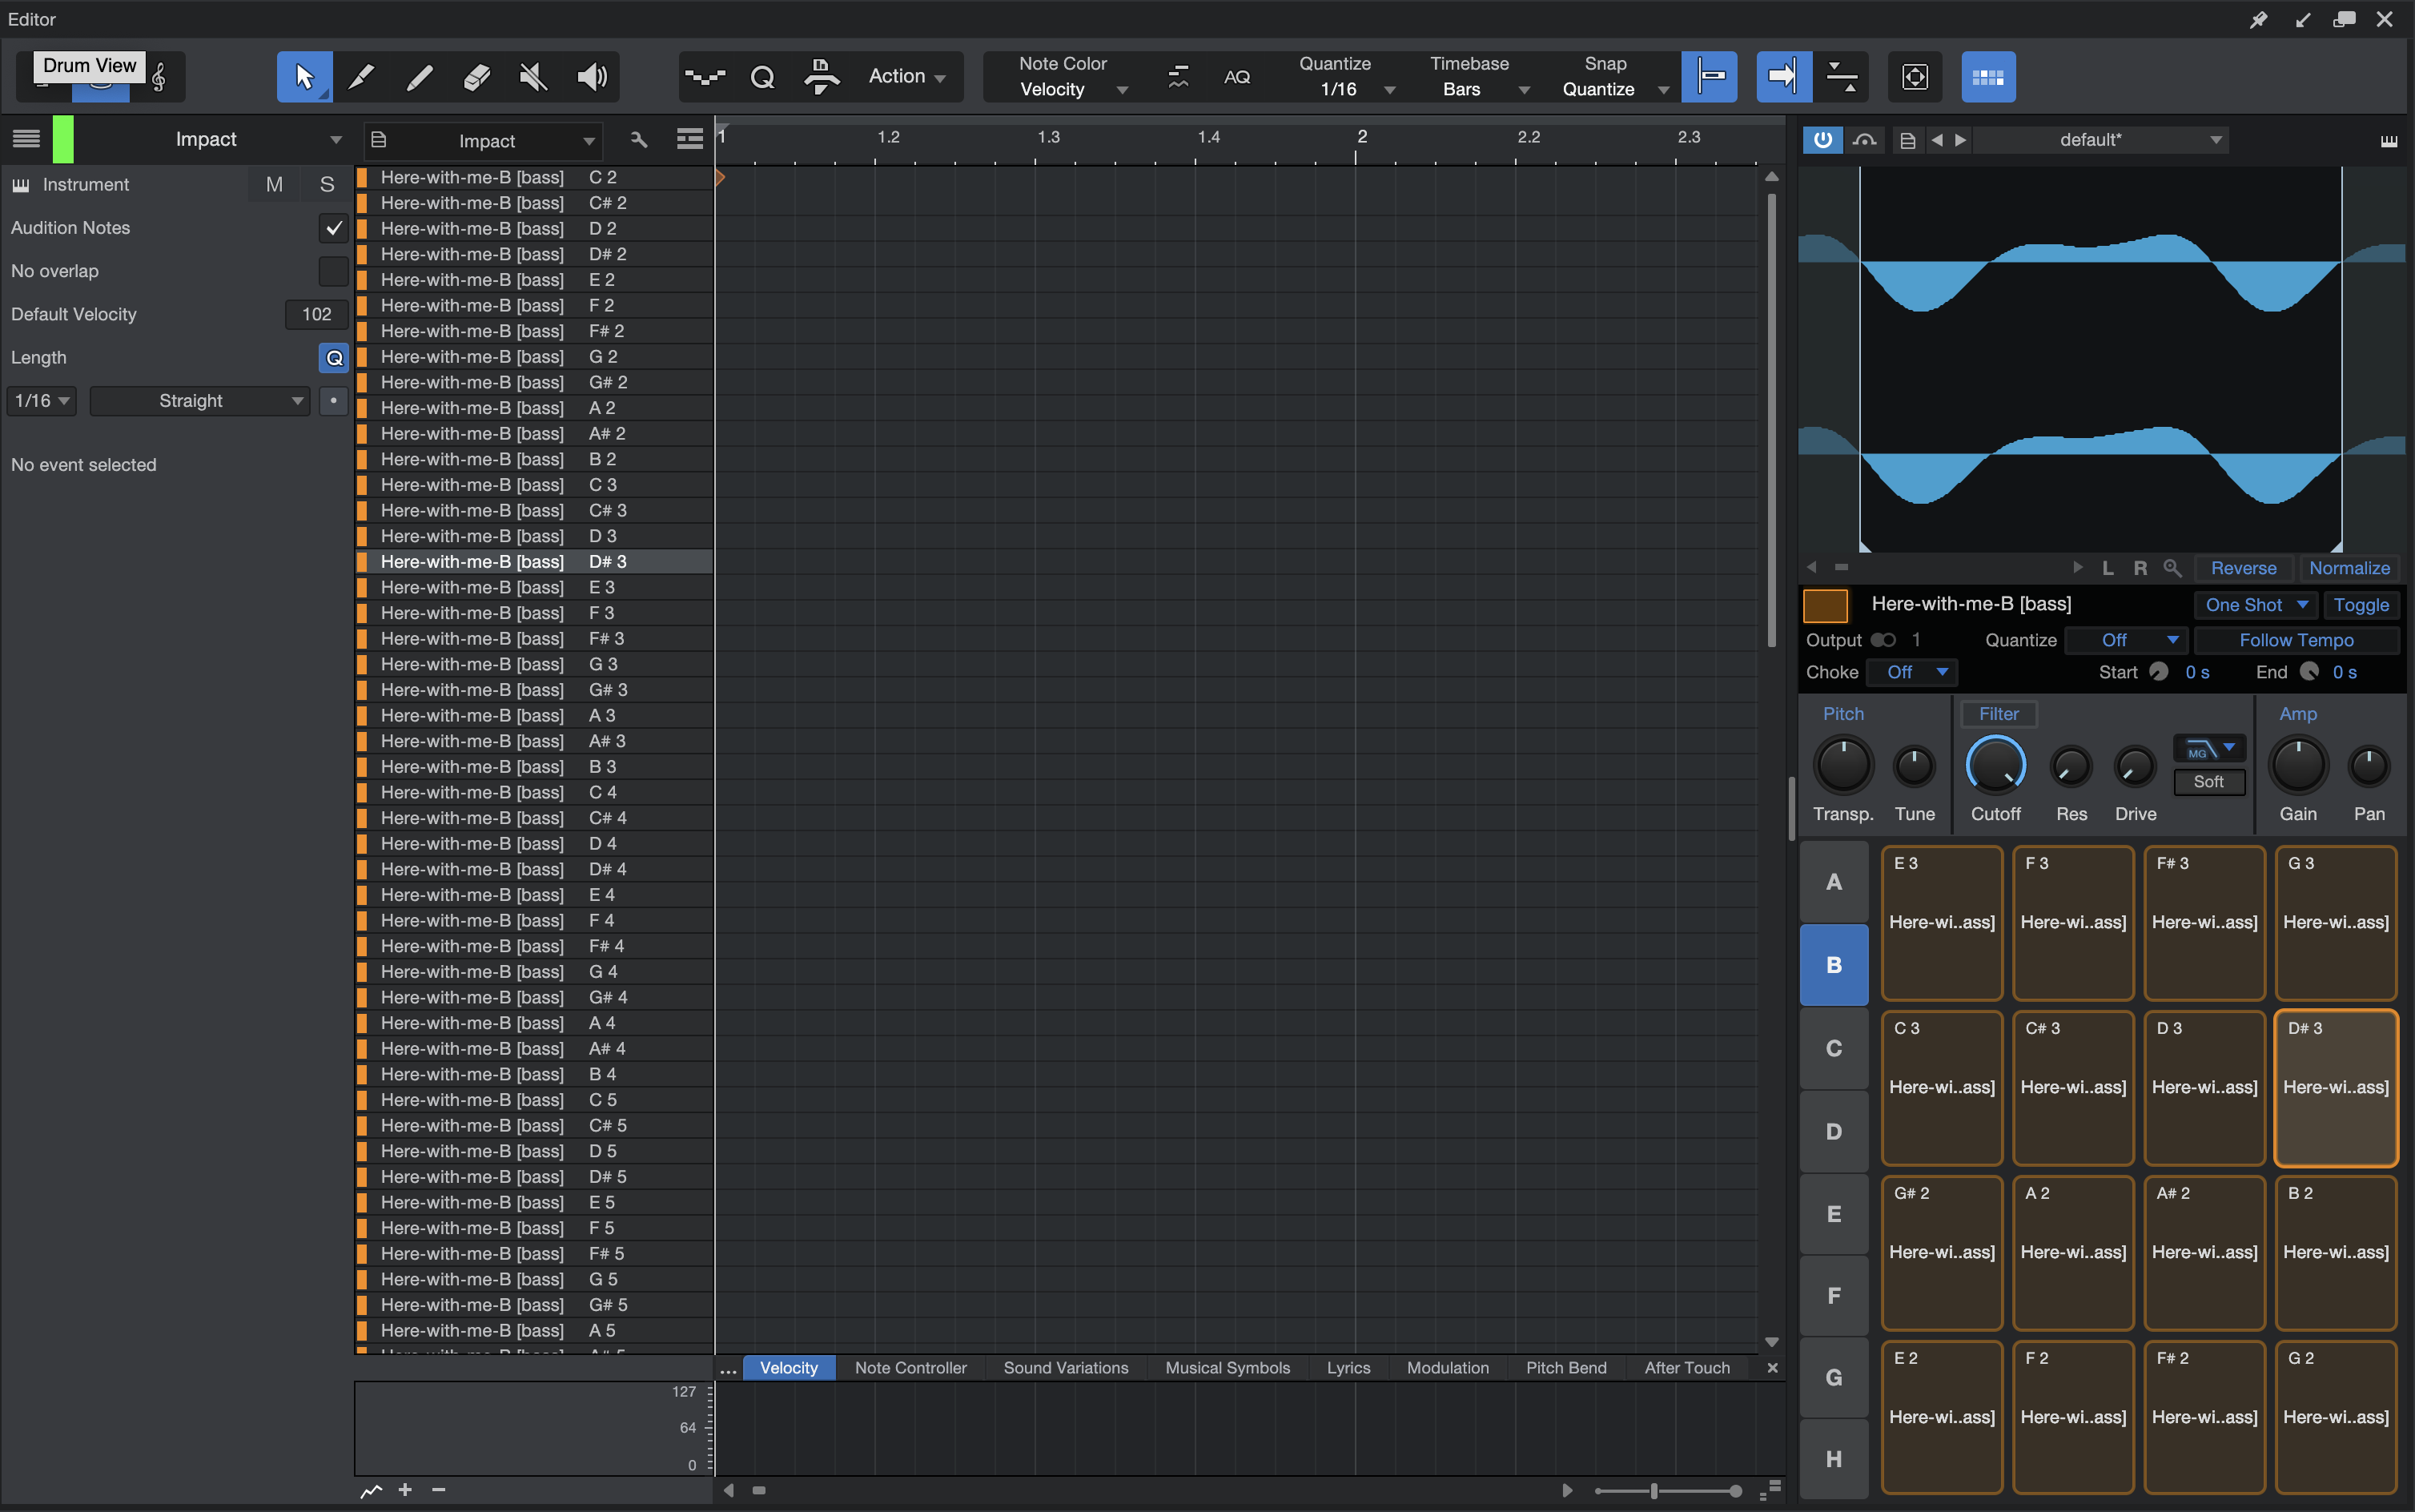Image resolution: width=2415 pixels, height=1512 pixels.
Task: Select the Eraser tool
Action: point(476,76)
